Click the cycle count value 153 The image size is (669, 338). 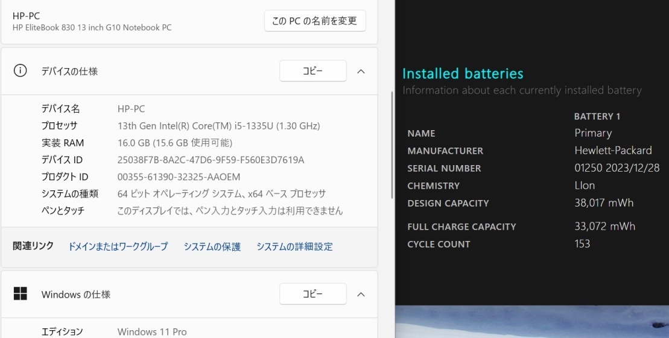coord(582,244)
